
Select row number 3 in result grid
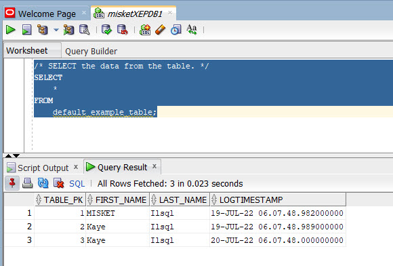point(19,240)
